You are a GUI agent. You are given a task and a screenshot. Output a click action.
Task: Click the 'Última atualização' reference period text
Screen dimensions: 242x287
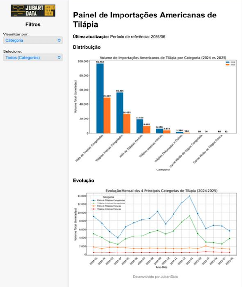click(x=119, y=37)
